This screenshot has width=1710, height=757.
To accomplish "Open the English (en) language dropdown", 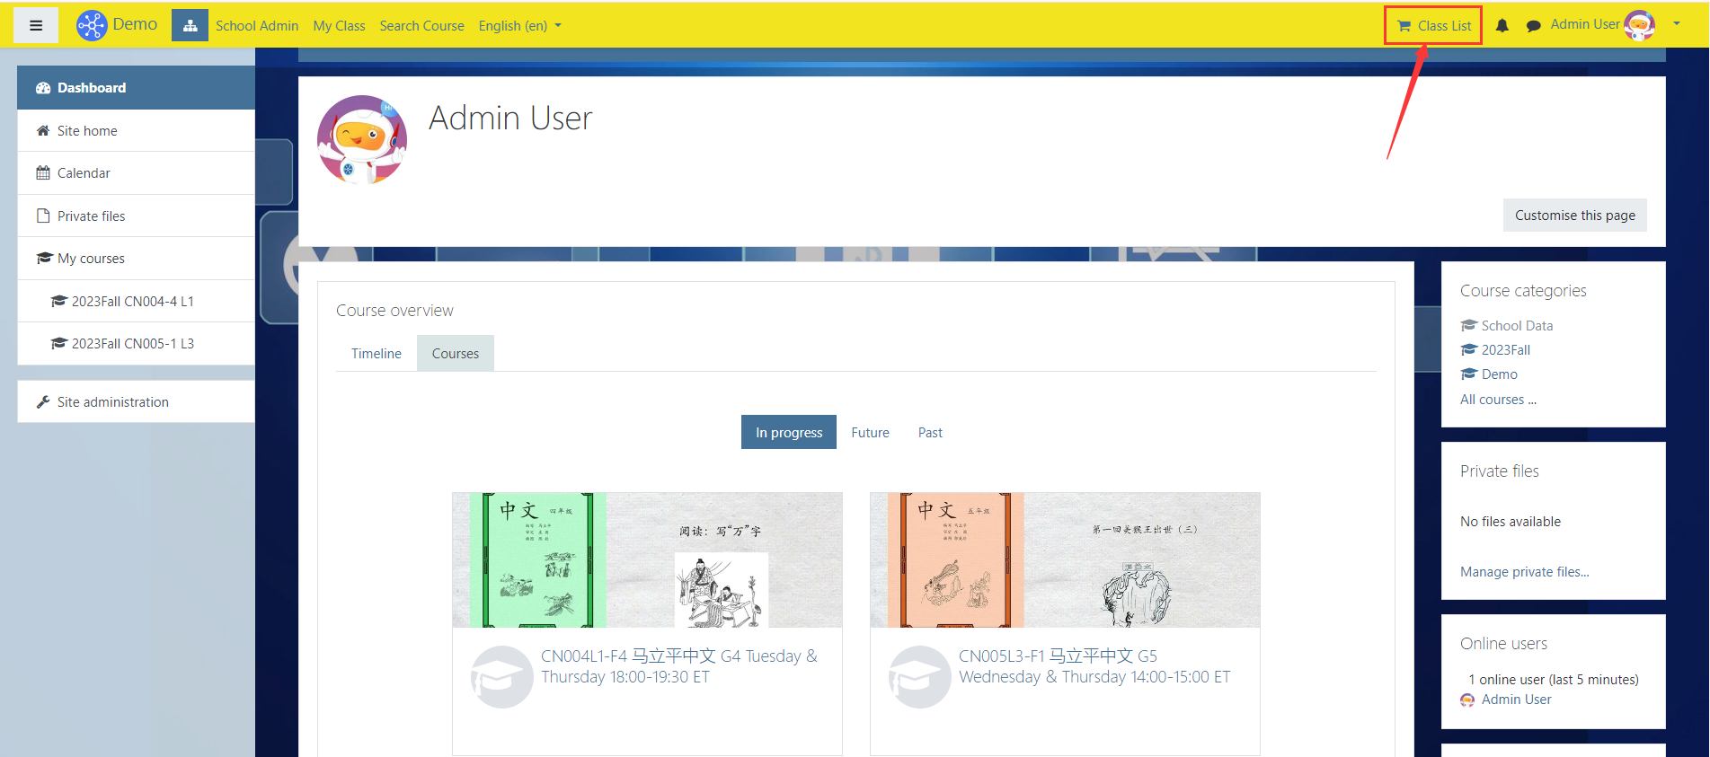I will click(x=519, y=26).
